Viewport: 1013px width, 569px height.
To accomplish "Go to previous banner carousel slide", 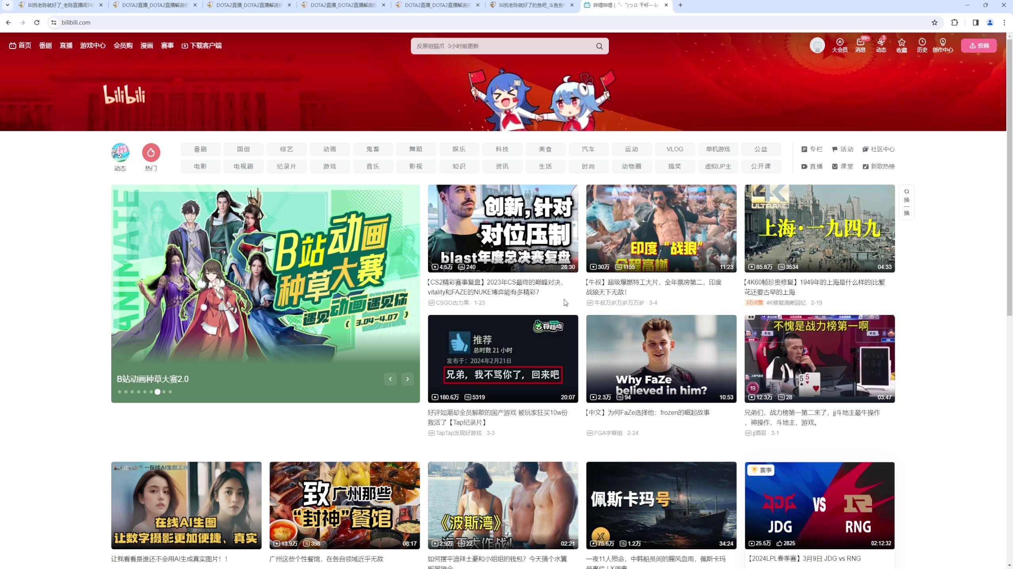I will 390,379.
